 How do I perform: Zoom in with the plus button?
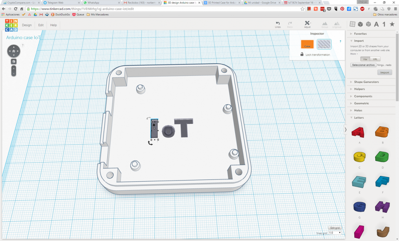pyautogui.click(x=14, y=69)
